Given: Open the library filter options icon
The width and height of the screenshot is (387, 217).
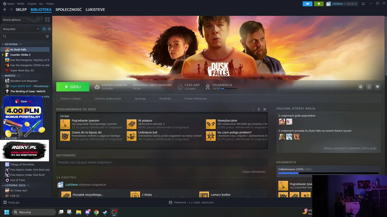Looking at the screenshot, I should tap(47, 36).
